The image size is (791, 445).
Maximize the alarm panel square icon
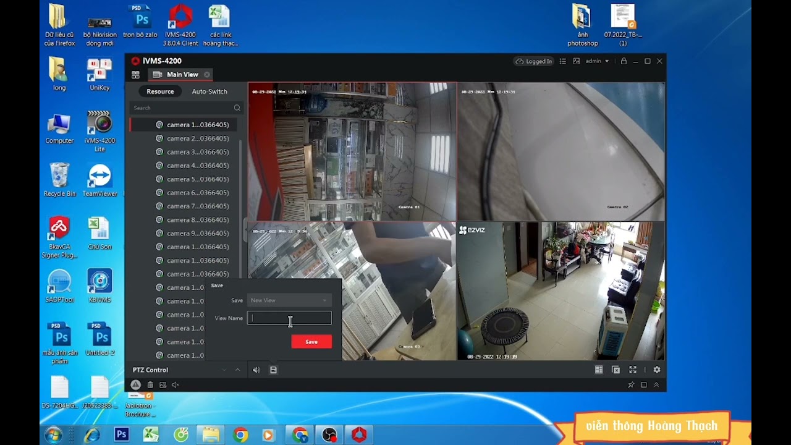(643, 385)
